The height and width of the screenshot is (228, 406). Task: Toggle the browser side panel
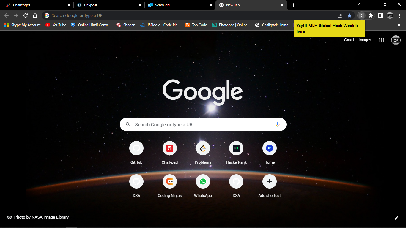point(380,15)
